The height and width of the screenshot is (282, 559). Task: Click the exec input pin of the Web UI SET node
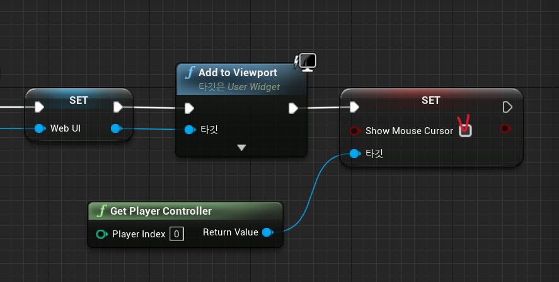[x=39, y=106]
